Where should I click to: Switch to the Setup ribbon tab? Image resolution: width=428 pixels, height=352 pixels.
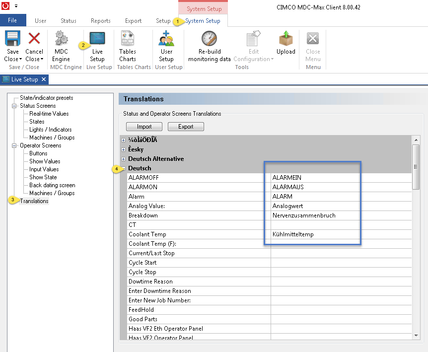coord(163,21)
